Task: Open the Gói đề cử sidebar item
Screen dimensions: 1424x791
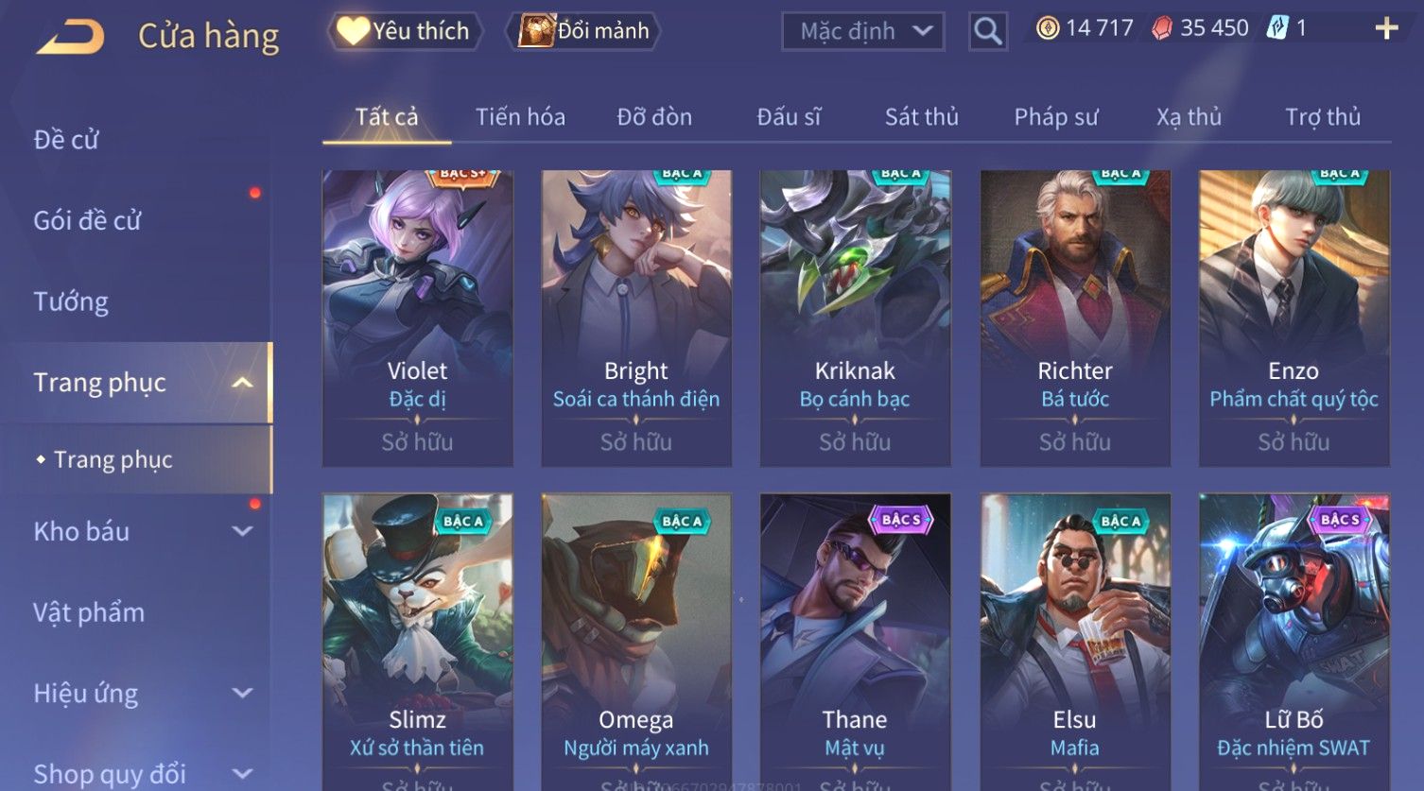Action: 87,221
